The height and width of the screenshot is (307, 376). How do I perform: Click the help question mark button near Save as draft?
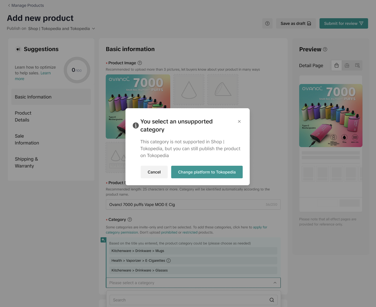267,23
